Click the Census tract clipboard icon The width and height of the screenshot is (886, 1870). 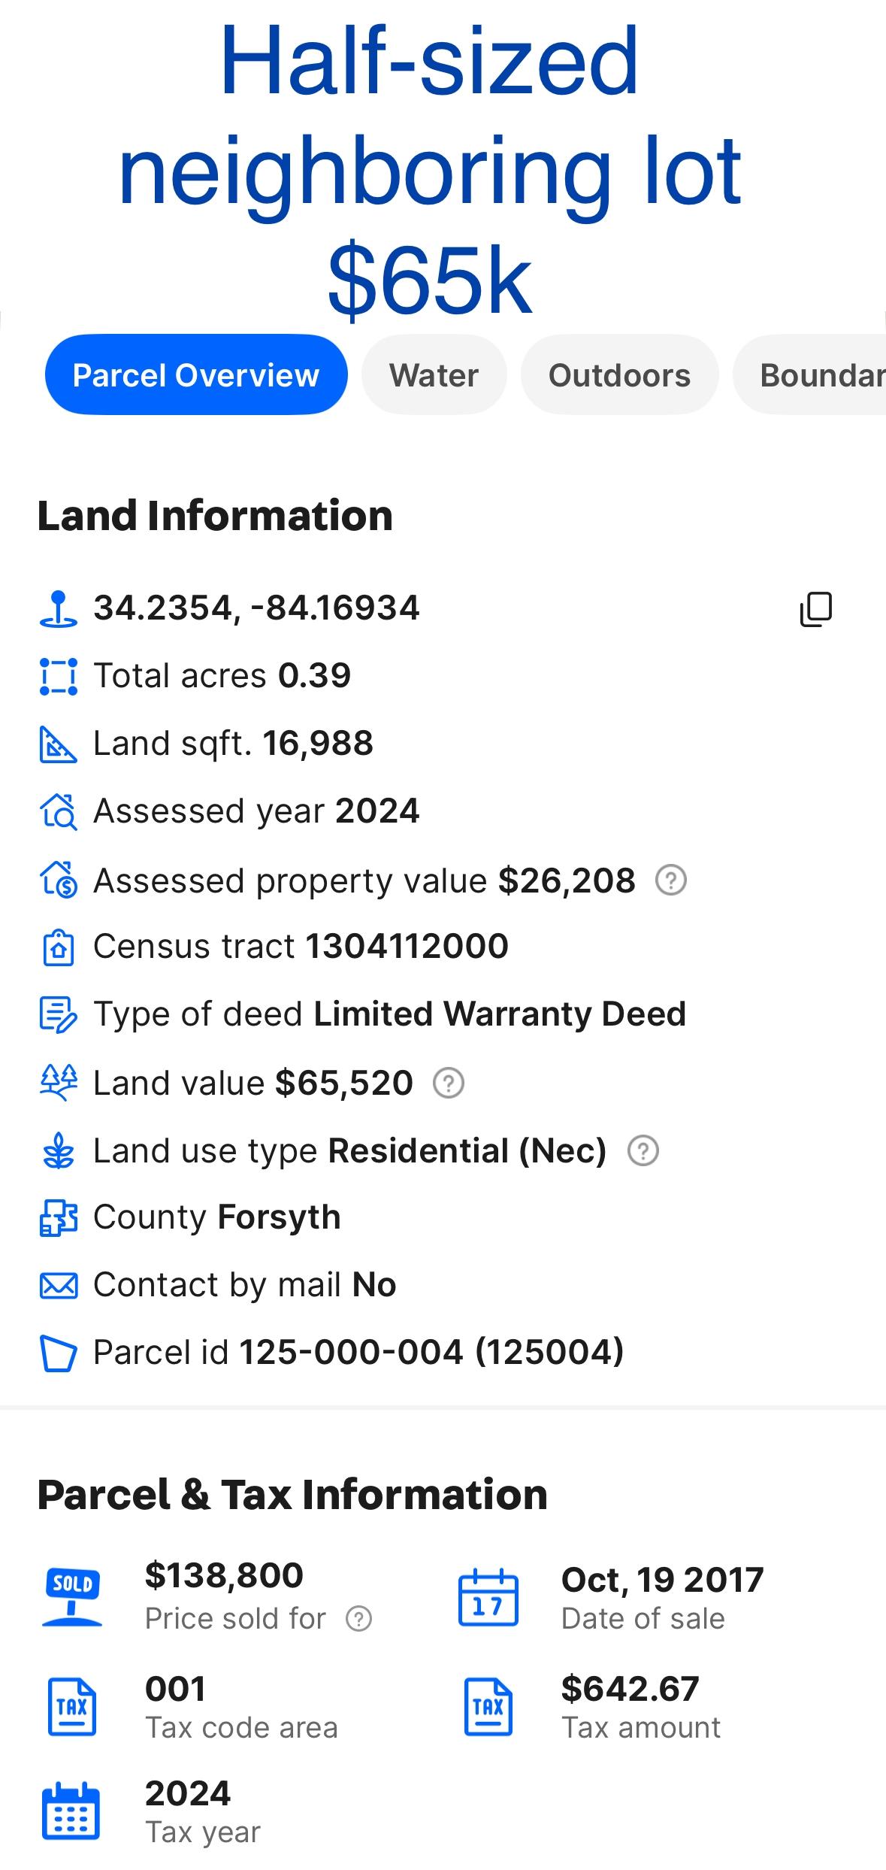pos(58,947)
